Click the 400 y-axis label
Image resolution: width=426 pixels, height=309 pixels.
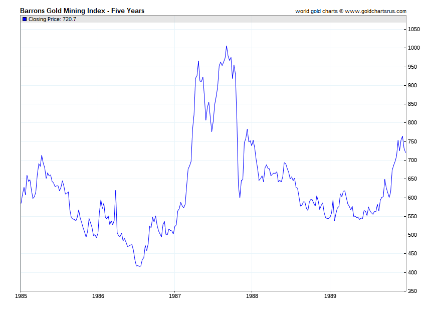click(x=412, y=272)
